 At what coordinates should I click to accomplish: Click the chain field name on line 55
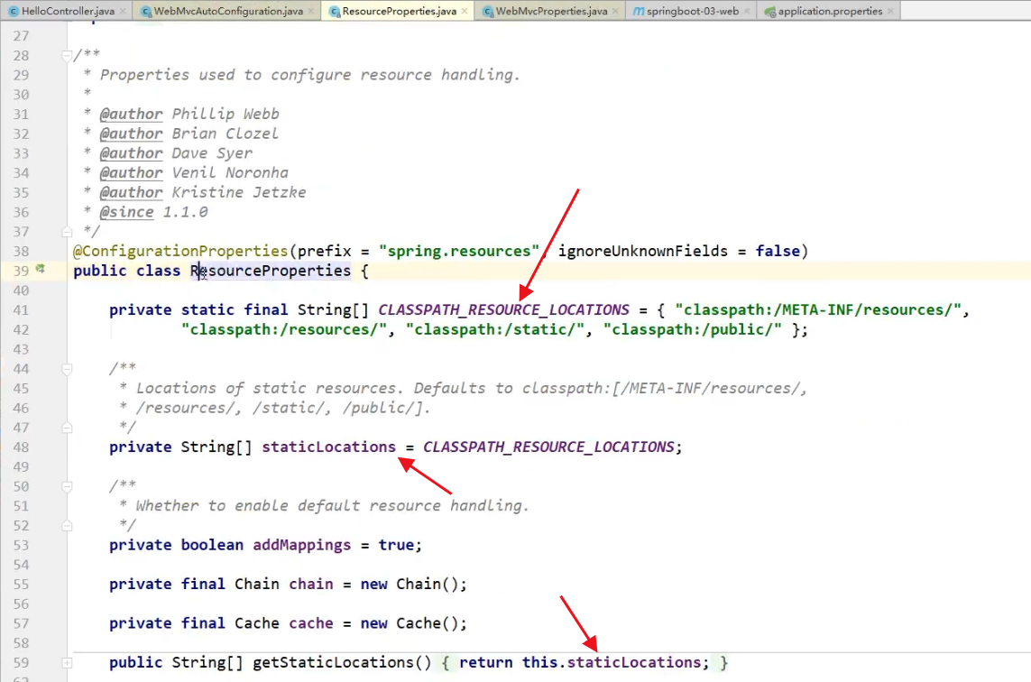click(311, 584)
